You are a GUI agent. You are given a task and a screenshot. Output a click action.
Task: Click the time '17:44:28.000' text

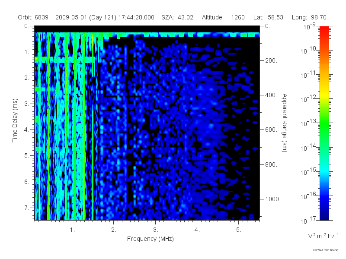click(x=136, y=17)
